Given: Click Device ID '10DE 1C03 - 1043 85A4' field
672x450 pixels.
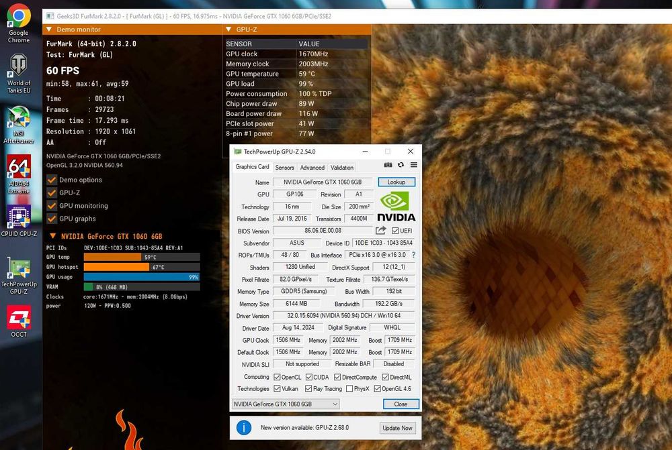Looking at the screenshot, I should [x=384, y=243].
